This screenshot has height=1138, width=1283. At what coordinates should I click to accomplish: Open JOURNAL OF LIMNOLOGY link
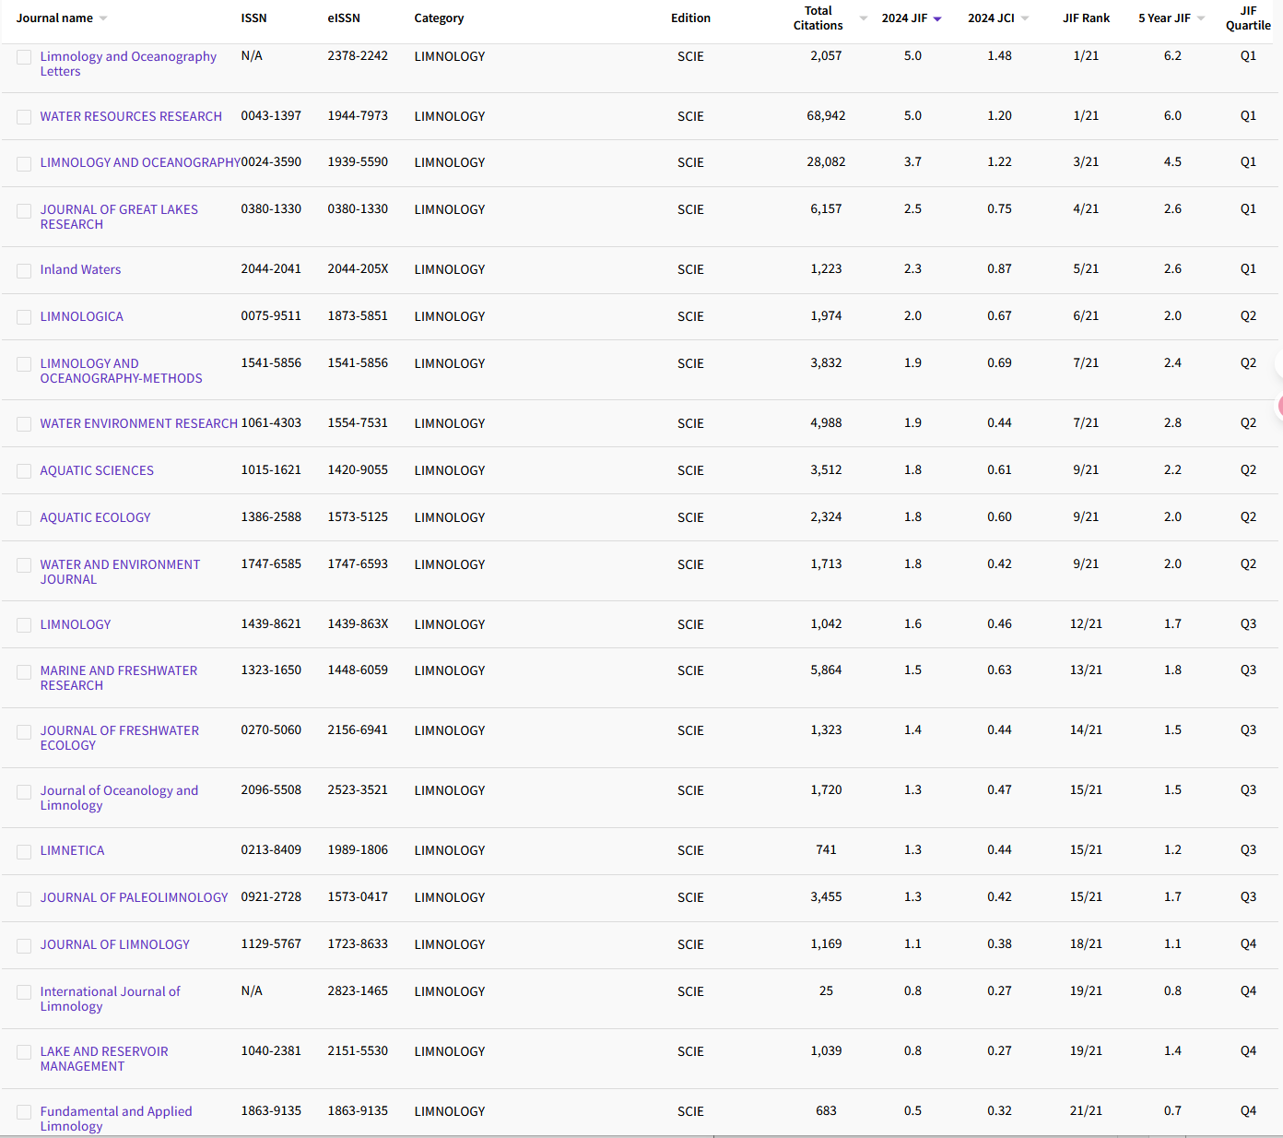114,944
